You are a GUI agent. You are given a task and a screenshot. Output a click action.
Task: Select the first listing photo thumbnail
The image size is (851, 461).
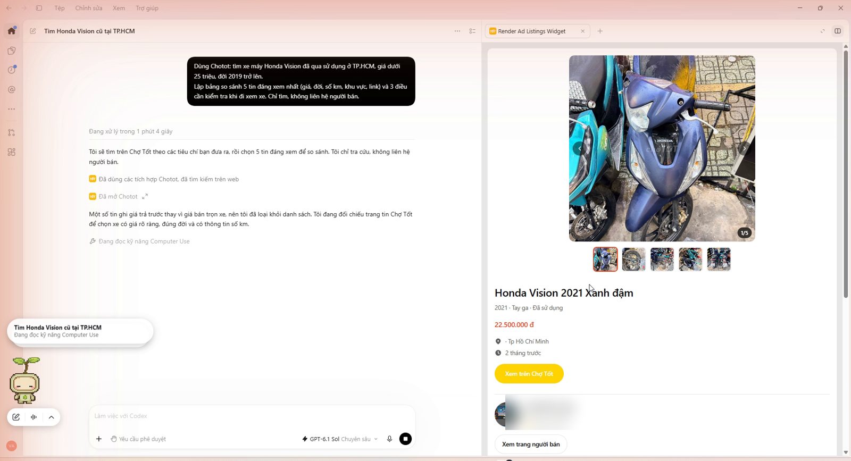(x=605, y=259)
